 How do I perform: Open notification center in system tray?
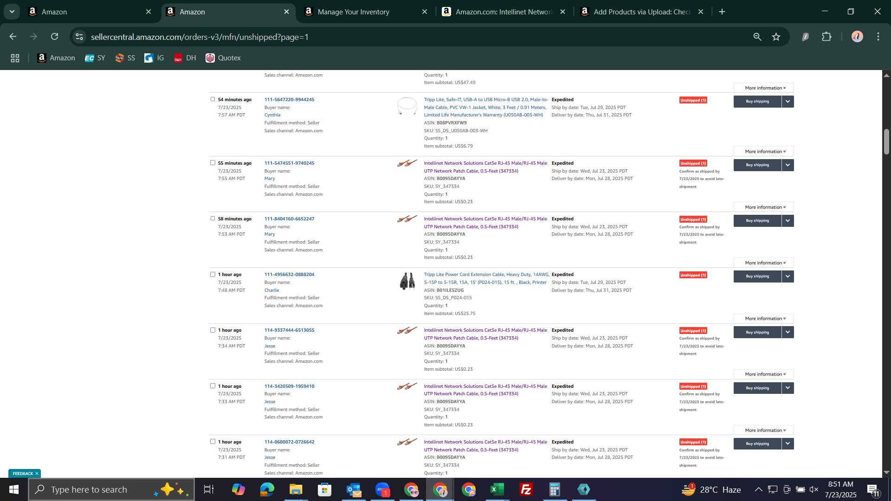click(873, 489)
